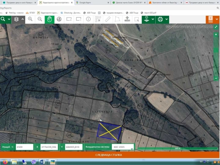This screenshot has height=165, width=220.
Task: Click the X coordinate input field
Action: pyautogui.click(x=49, y=147)
